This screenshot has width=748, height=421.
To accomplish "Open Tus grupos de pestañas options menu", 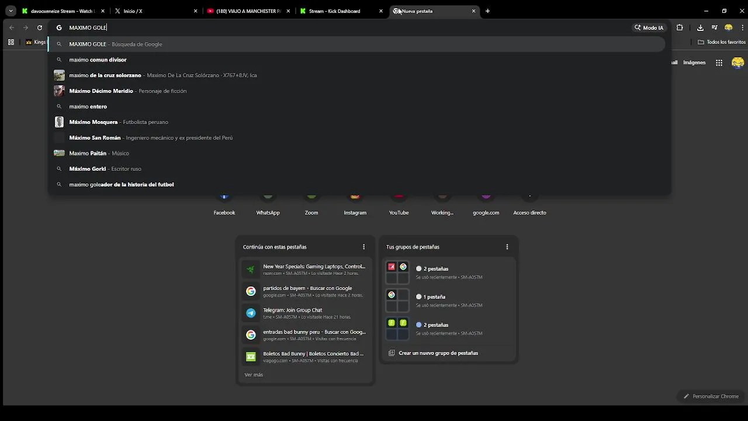I will [507, 247].
